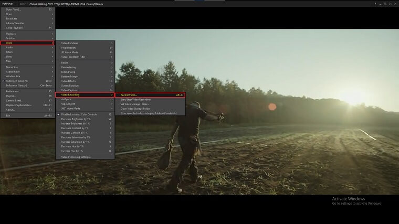
Task: Click Decrease Brightness by 1%
Action: [x=85, y=119]
